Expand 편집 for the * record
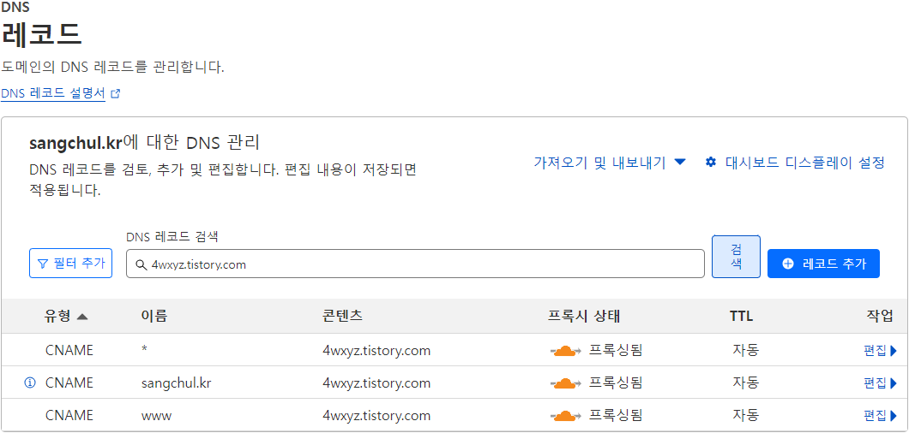The width and height of the screenshot is (909, 433). click(880, 350)
